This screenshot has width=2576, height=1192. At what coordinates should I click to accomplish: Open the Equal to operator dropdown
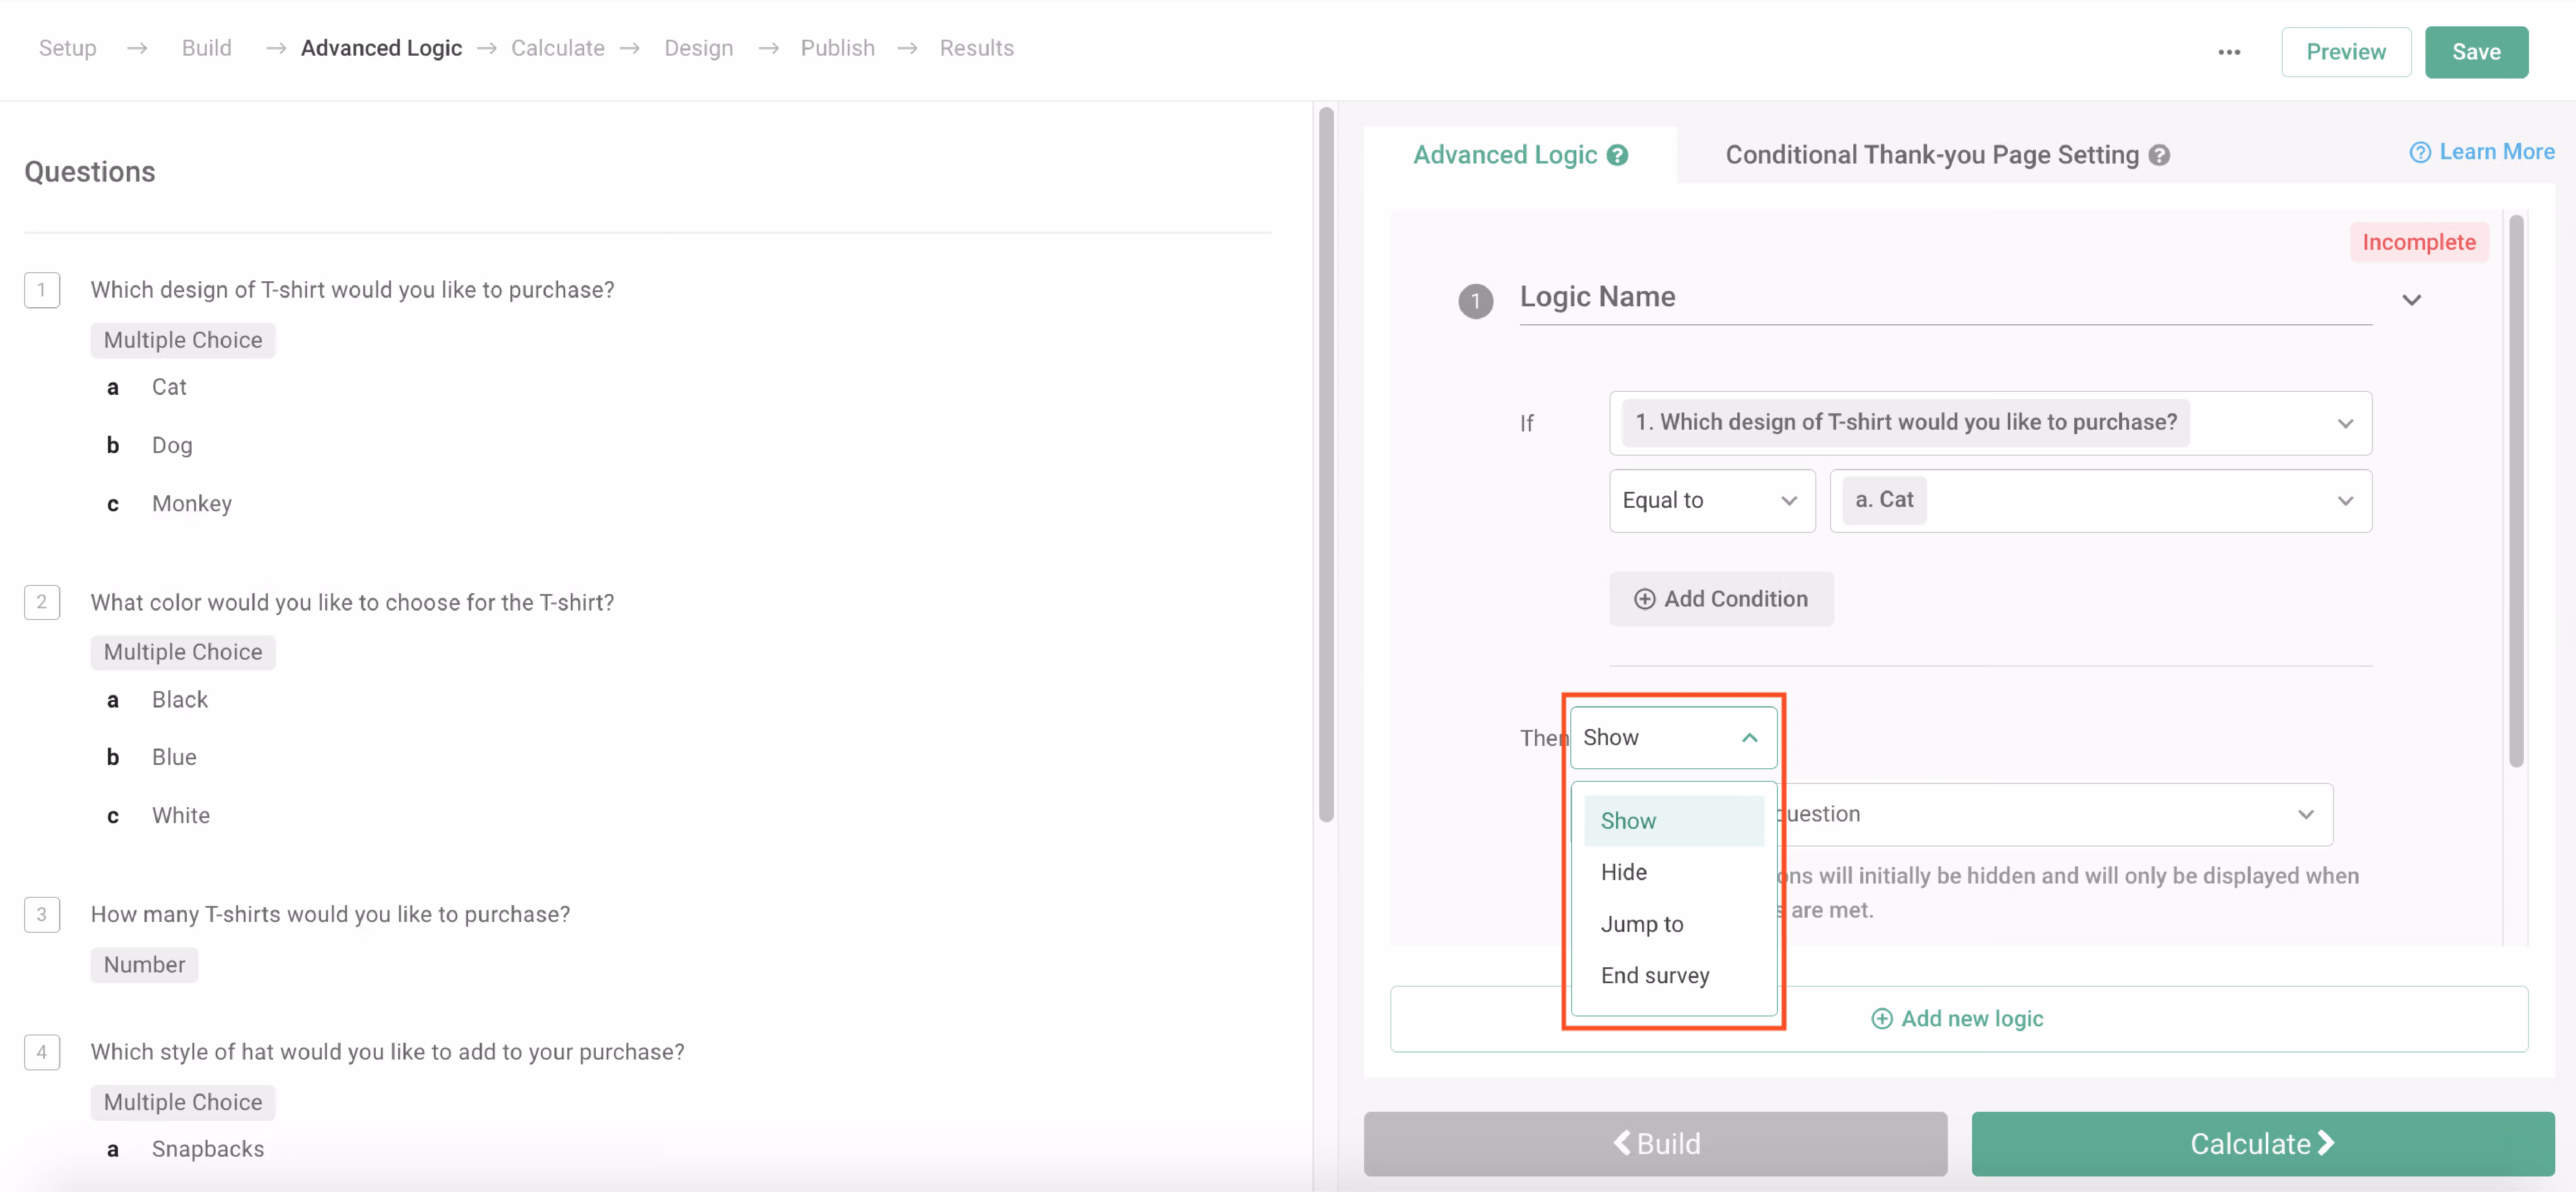(1712, 500)
